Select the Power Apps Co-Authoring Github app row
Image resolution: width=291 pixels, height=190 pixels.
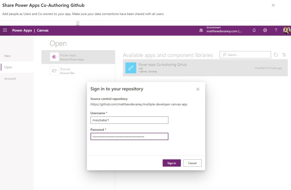coord(205,68)
